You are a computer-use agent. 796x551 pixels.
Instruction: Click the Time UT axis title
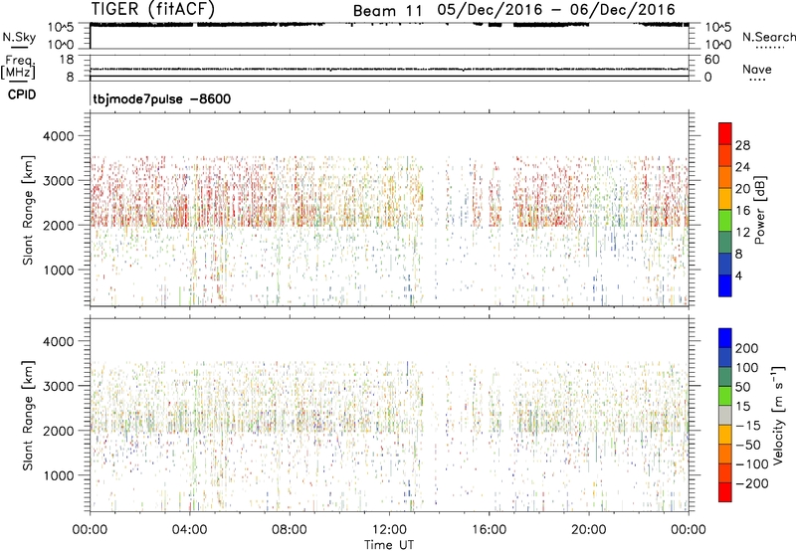click(x=389, y=544)
